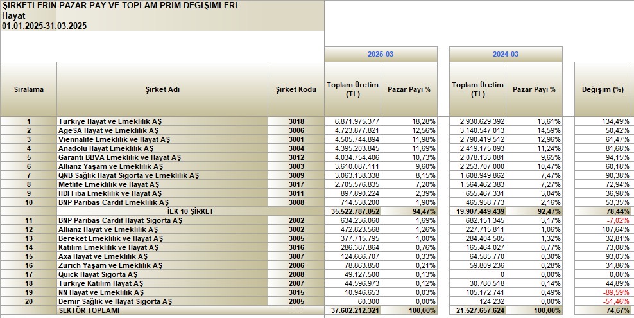Click Quick Hayat Sigorta AŞ
Viewport: 634px width, 318px height.
tap(162, 274)
